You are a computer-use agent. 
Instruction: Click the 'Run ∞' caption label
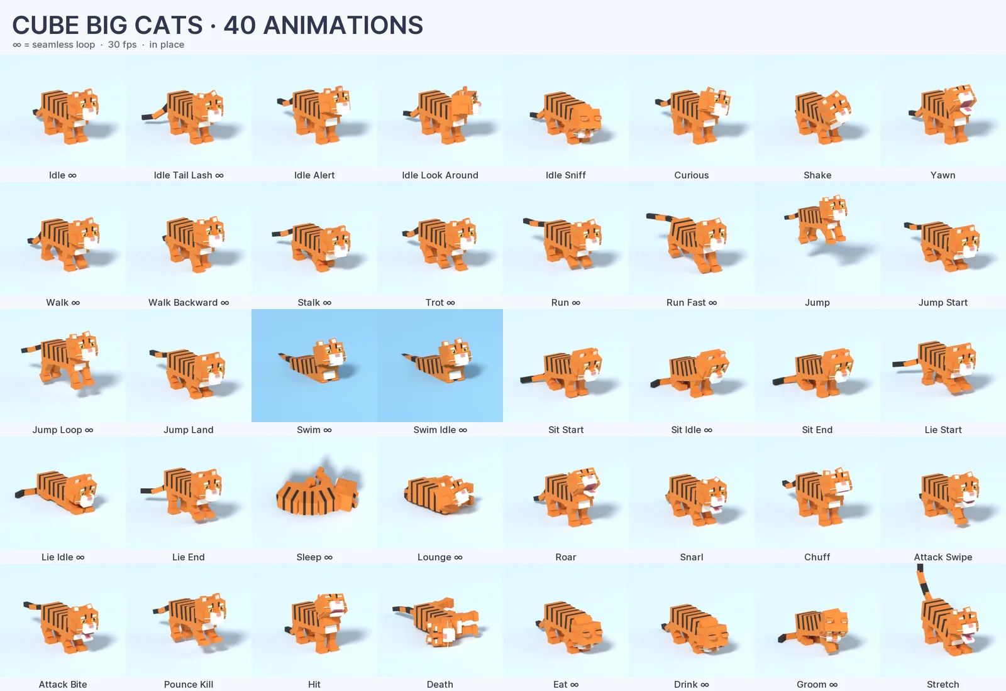pyautogui.click(x=566, y=302)
